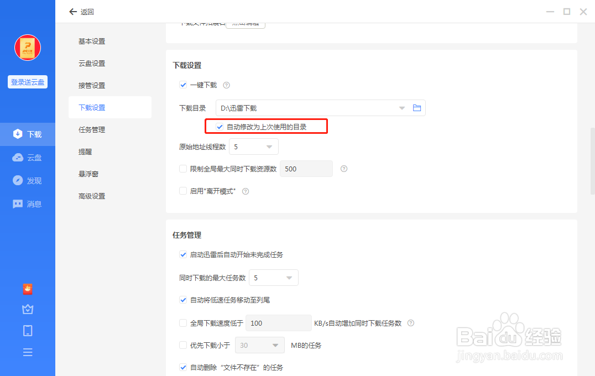Open 同时下载的最大任务数 dropdown
Viewport: 595px width, 376px height.
pyautogui.click(x=273, y=277)
